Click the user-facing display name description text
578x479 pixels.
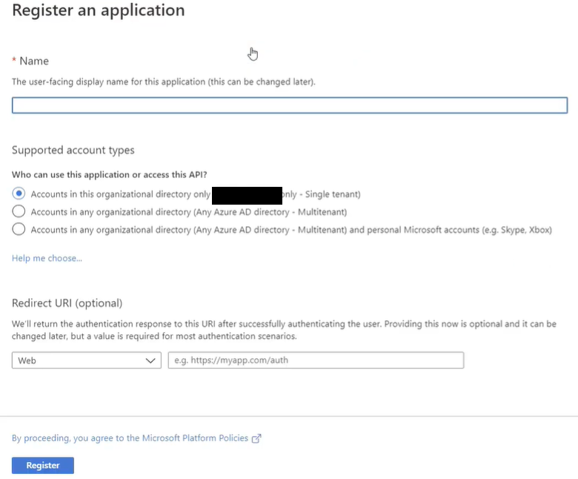(164, 82)
